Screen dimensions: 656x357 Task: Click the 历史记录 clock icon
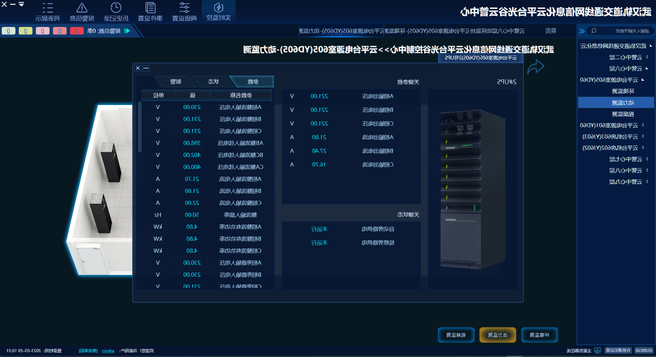pos(116,8)
